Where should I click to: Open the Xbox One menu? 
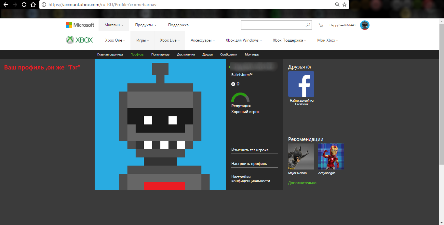tap(115, 40)
